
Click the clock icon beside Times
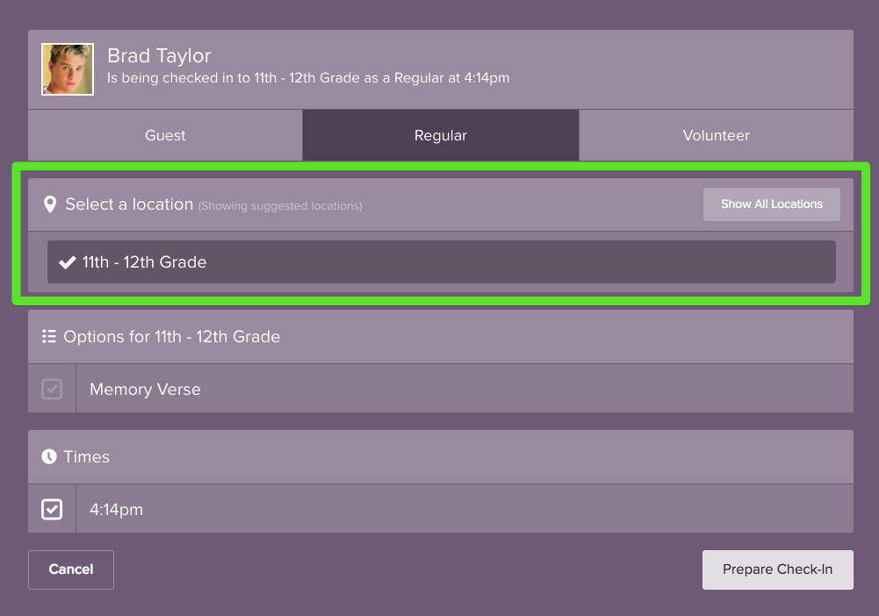49,457
